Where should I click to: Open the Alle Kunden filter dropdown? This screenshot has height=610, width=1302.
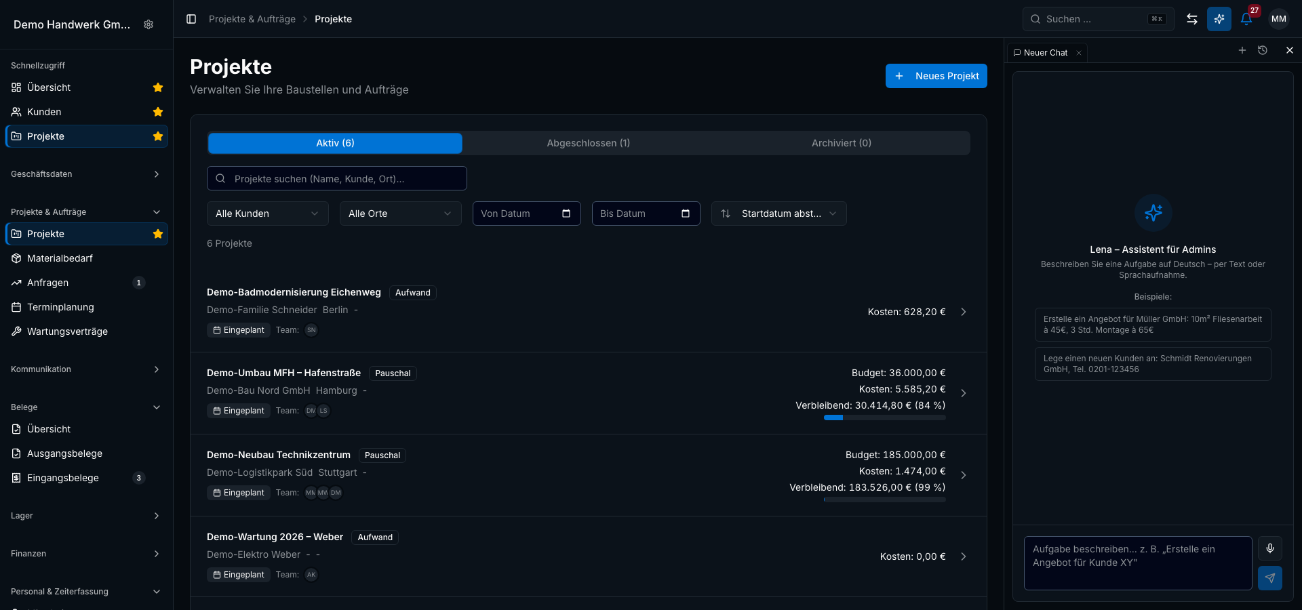pyautogui.click(x=268, y=213)
